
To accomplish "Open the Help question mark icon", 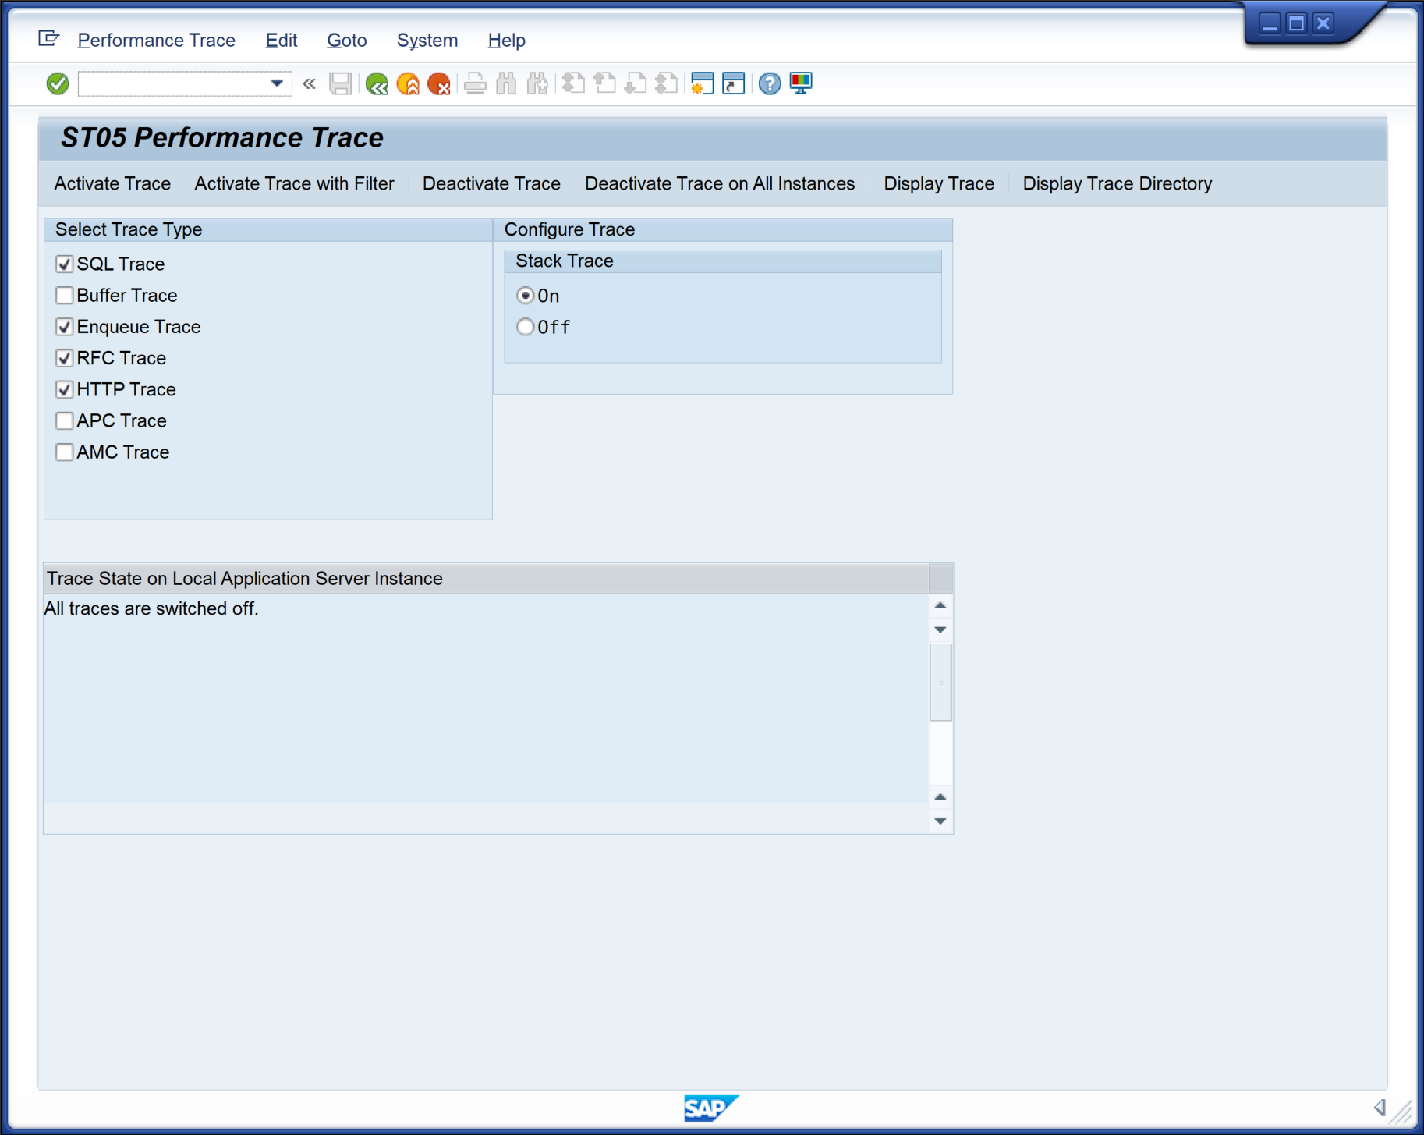I will point(769,83).
